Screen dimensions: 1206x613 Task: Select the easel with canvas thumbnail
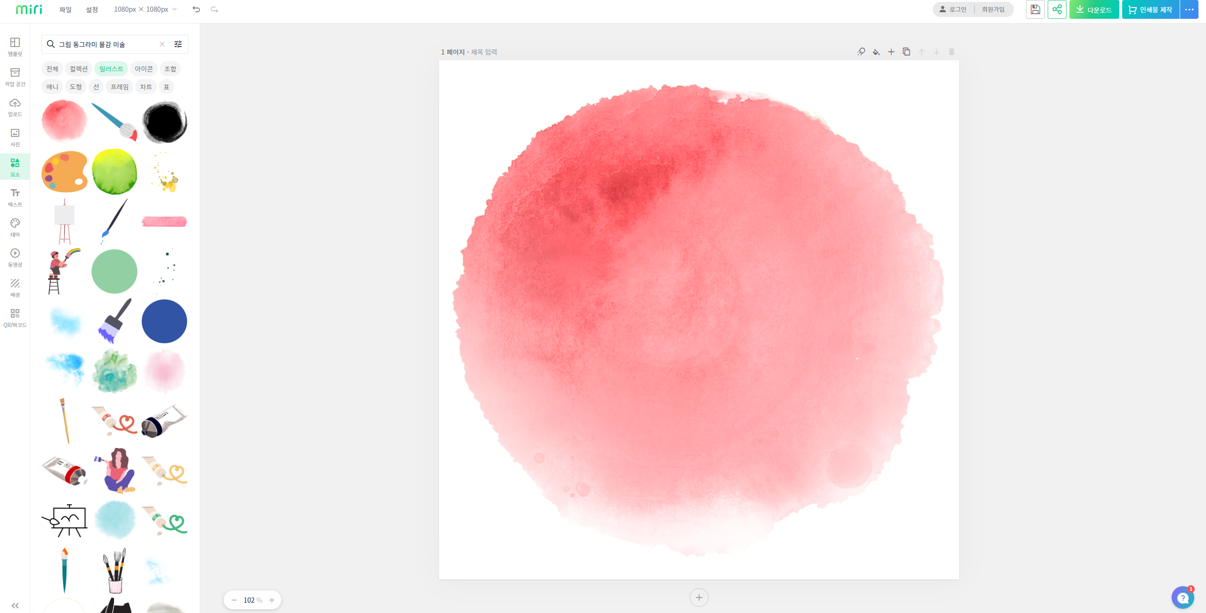tap(65, 221)
